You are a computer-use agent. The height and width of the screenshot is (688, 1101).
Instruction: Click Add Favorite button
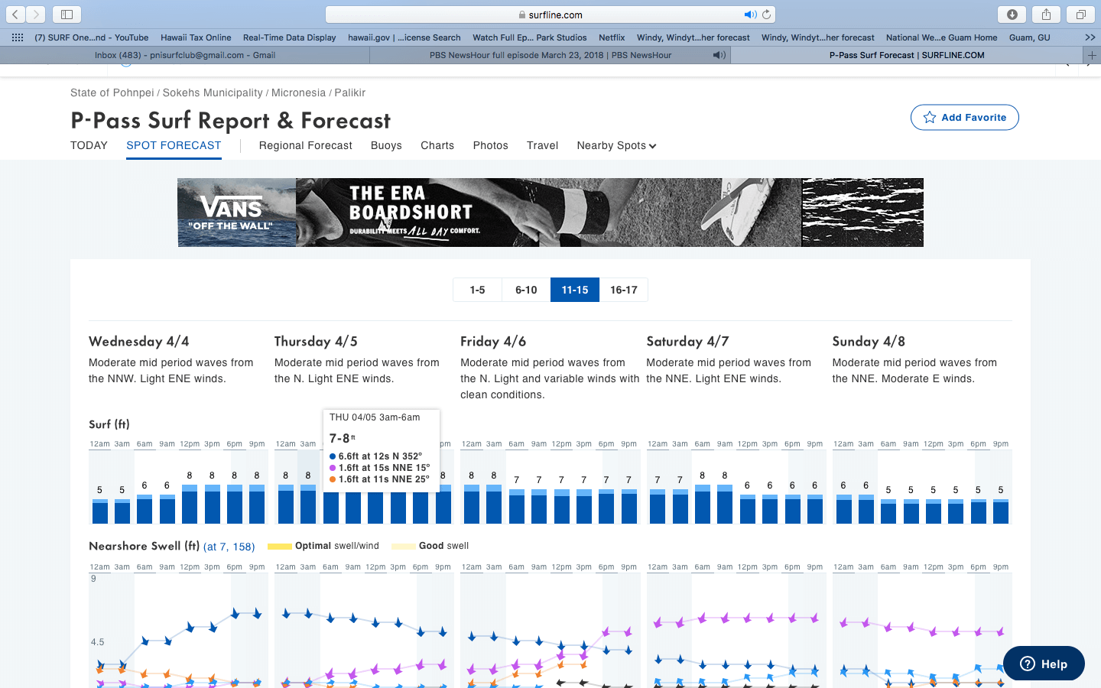click(x=964, y=118)
